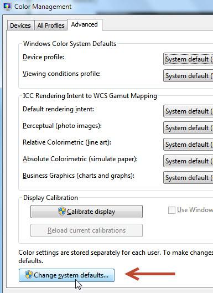Screen dimensions: 213x293
Task: Click the Calibrate display button
Action: (x=86, y=212)
